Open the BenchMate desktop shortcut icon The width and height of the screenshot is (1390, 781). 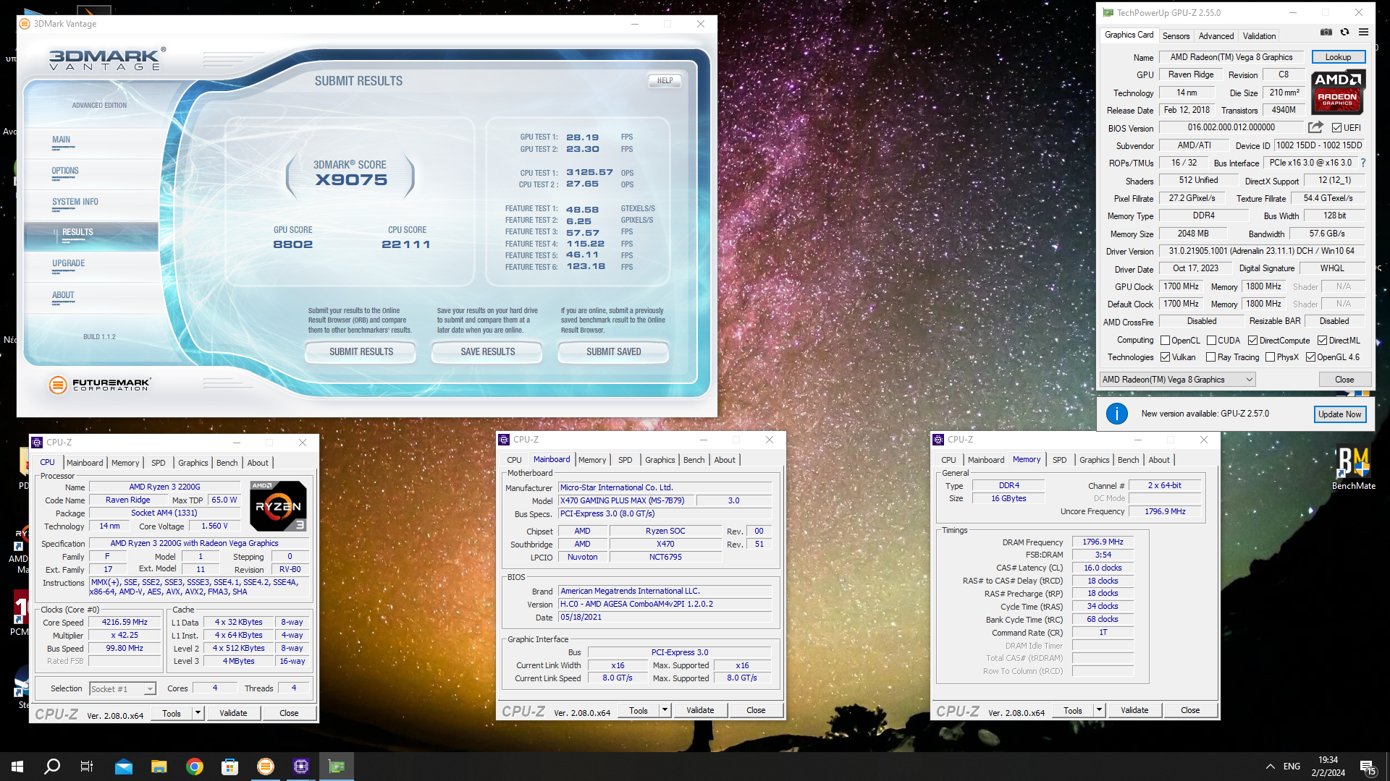1353,468
